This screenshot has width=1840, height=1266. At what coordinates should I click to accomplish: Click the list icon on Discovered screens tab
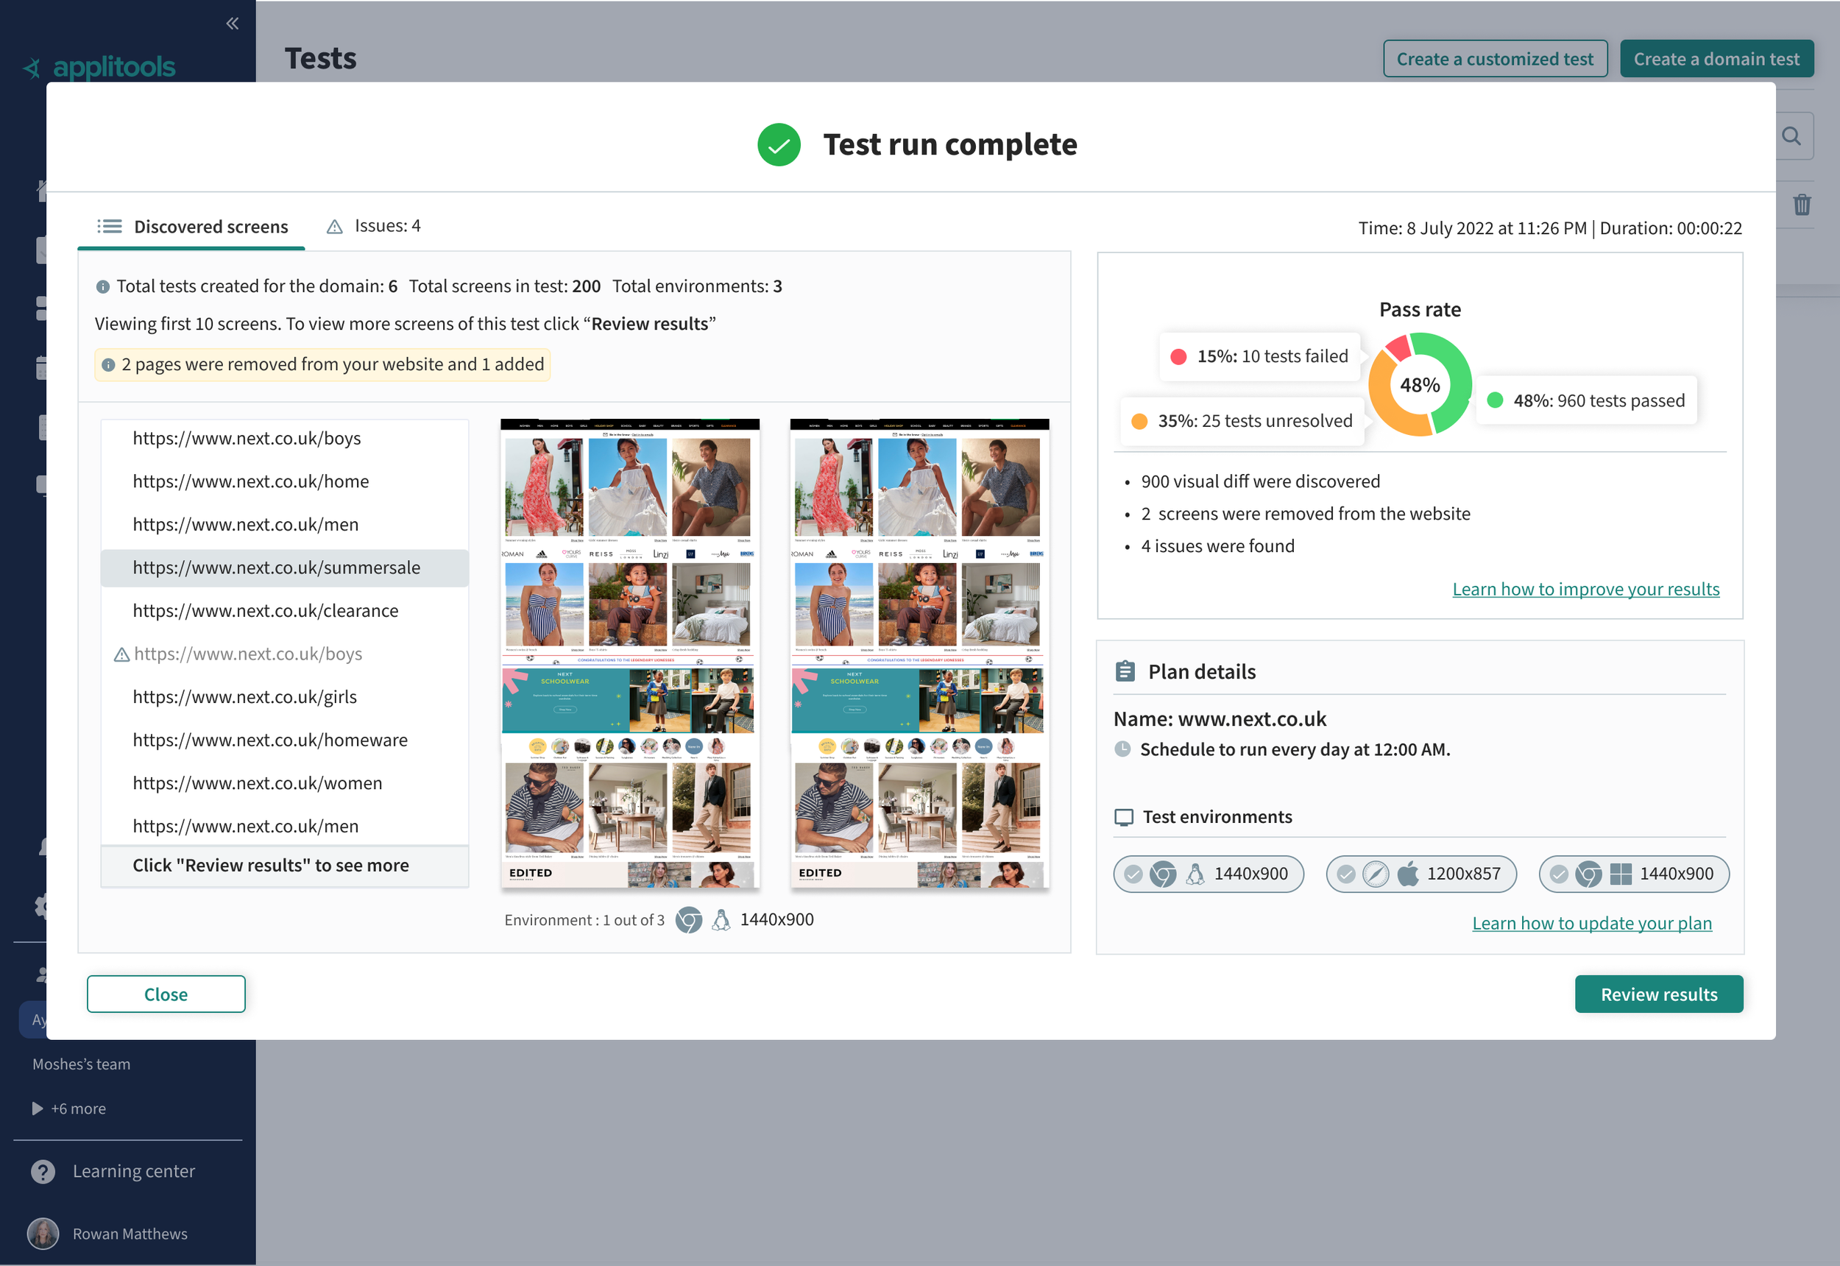point(110,227)
